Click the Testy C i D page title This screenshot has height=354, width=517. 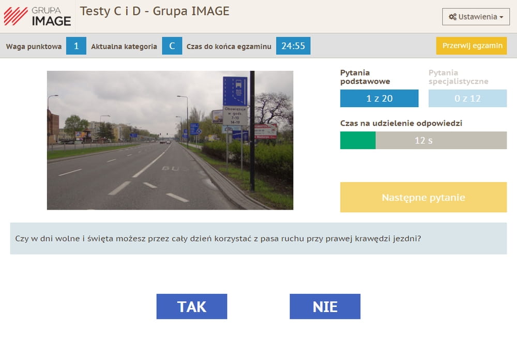[154, 11]
